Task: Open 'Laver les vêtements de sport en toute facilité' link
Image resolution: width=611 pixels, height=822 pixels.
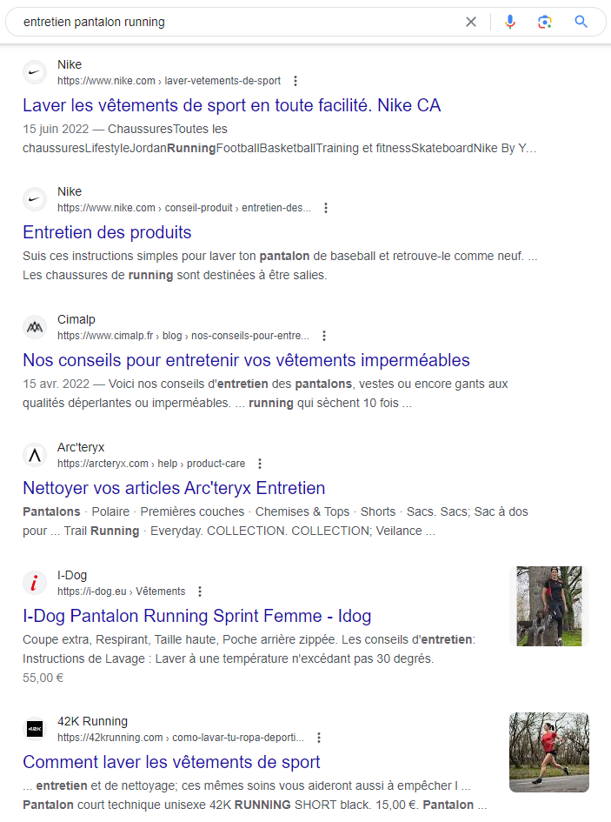Action: [x=231, y=105]
